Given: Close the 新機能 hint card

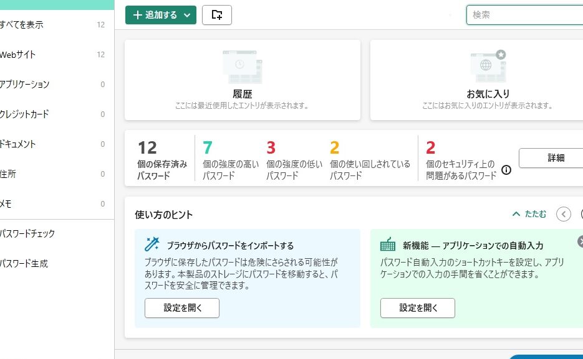Looking at the screenshot, I should (581, 241).
